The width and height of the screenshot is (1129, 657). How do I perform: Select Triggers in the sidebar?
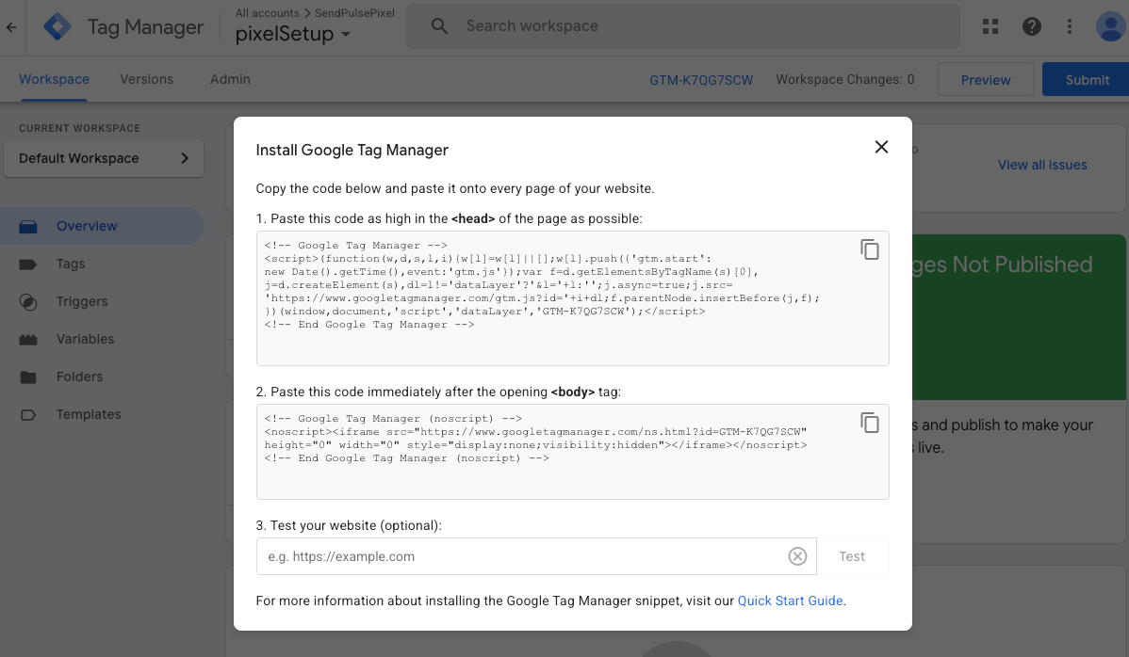tap(82, 301)
